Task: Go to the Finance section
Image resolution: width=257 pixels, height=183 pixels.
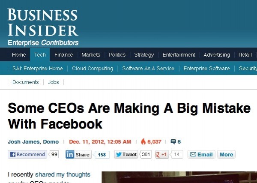Action: click(63, 55)
